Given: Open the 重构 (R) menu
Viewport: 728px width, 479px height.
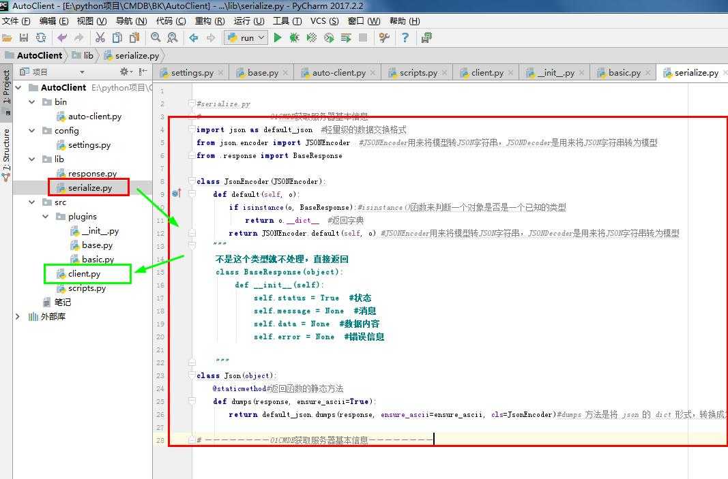Looking at the screenshot, I should 210,21.
